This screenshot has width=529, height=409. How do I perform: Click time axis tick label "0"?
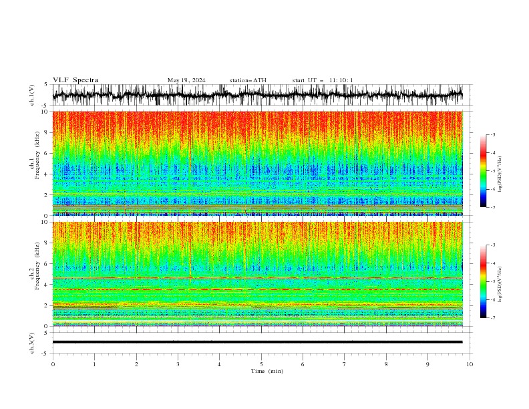pyautogui.click(x=53, y=364)
